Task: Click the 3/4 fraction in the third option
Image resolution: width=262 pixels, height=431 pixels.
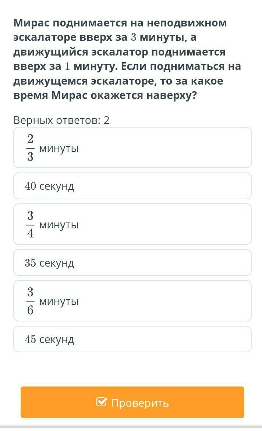Action: 30,224
